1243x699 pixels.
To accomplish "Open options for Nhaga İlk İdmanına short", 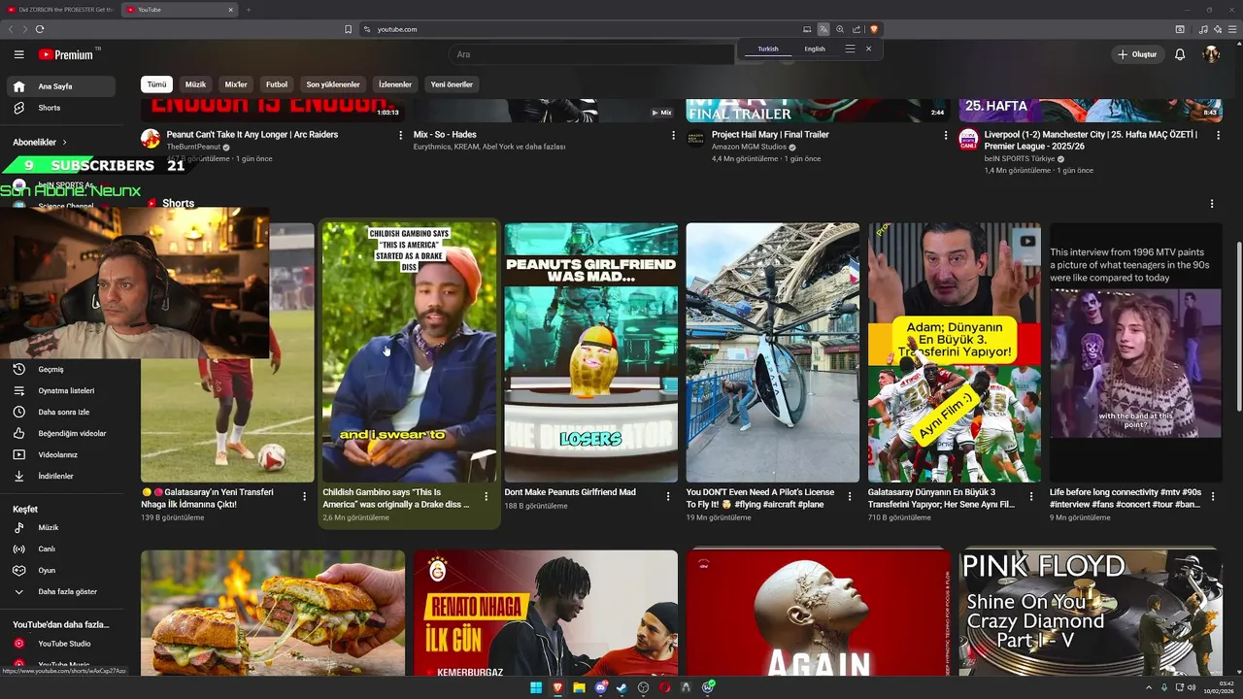I will click(x=304, y=496).
